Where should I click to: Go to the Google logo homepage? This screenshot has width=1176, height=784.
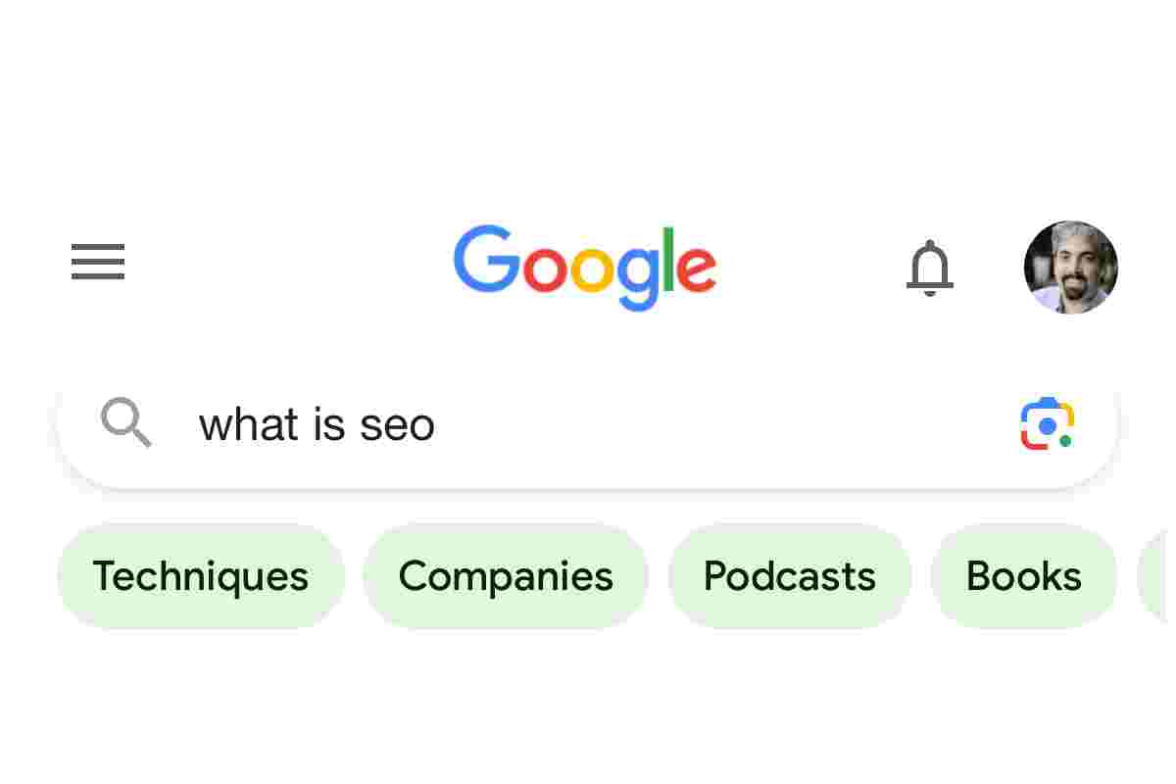click(x=585, y=267)
